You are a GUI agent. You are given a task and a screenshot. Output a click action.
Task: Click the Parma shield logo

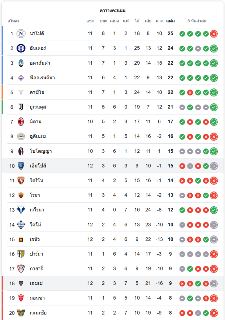click(x=21, y=254)
